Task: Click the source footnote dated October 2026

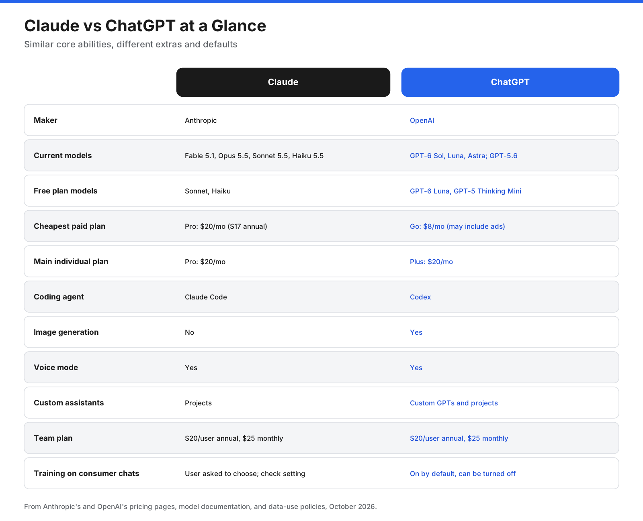Action: [201, 507]
